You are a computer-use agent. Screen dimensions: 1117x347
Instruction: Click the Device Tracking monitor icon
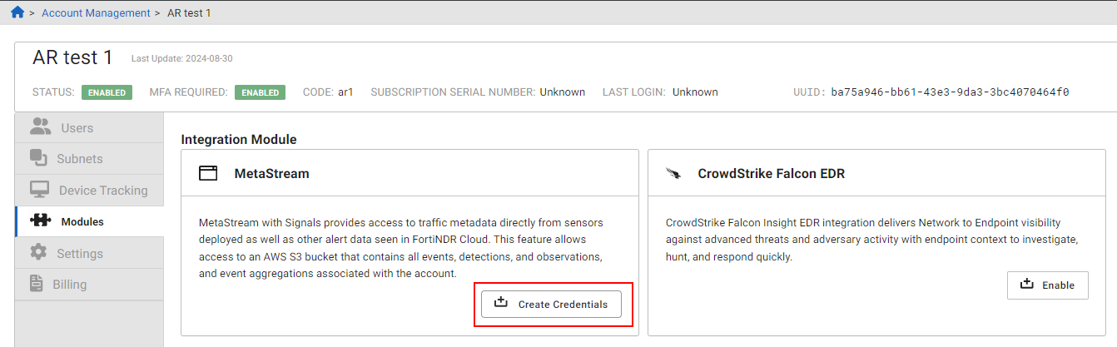tap(39, 190)
